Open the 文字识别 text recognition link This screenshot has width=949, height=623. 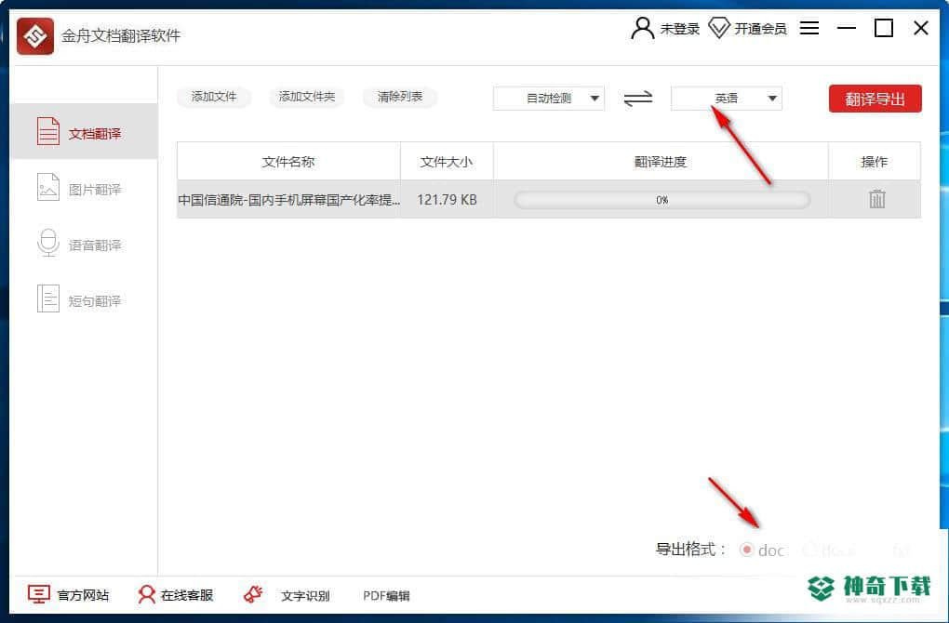click(x=305, y=596)
